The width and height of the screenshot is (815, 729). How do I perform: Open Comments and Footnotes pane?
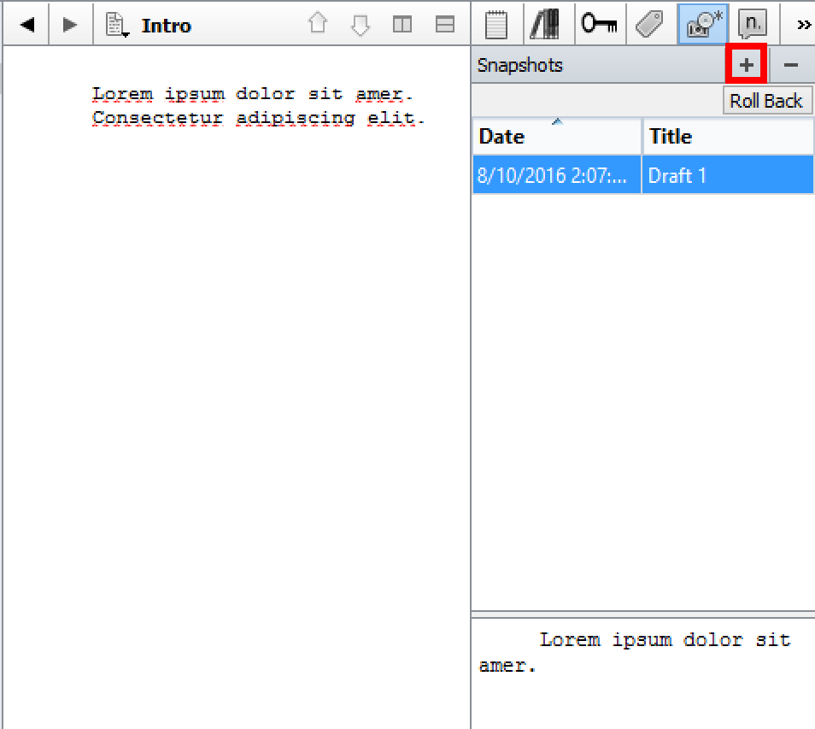752,25
